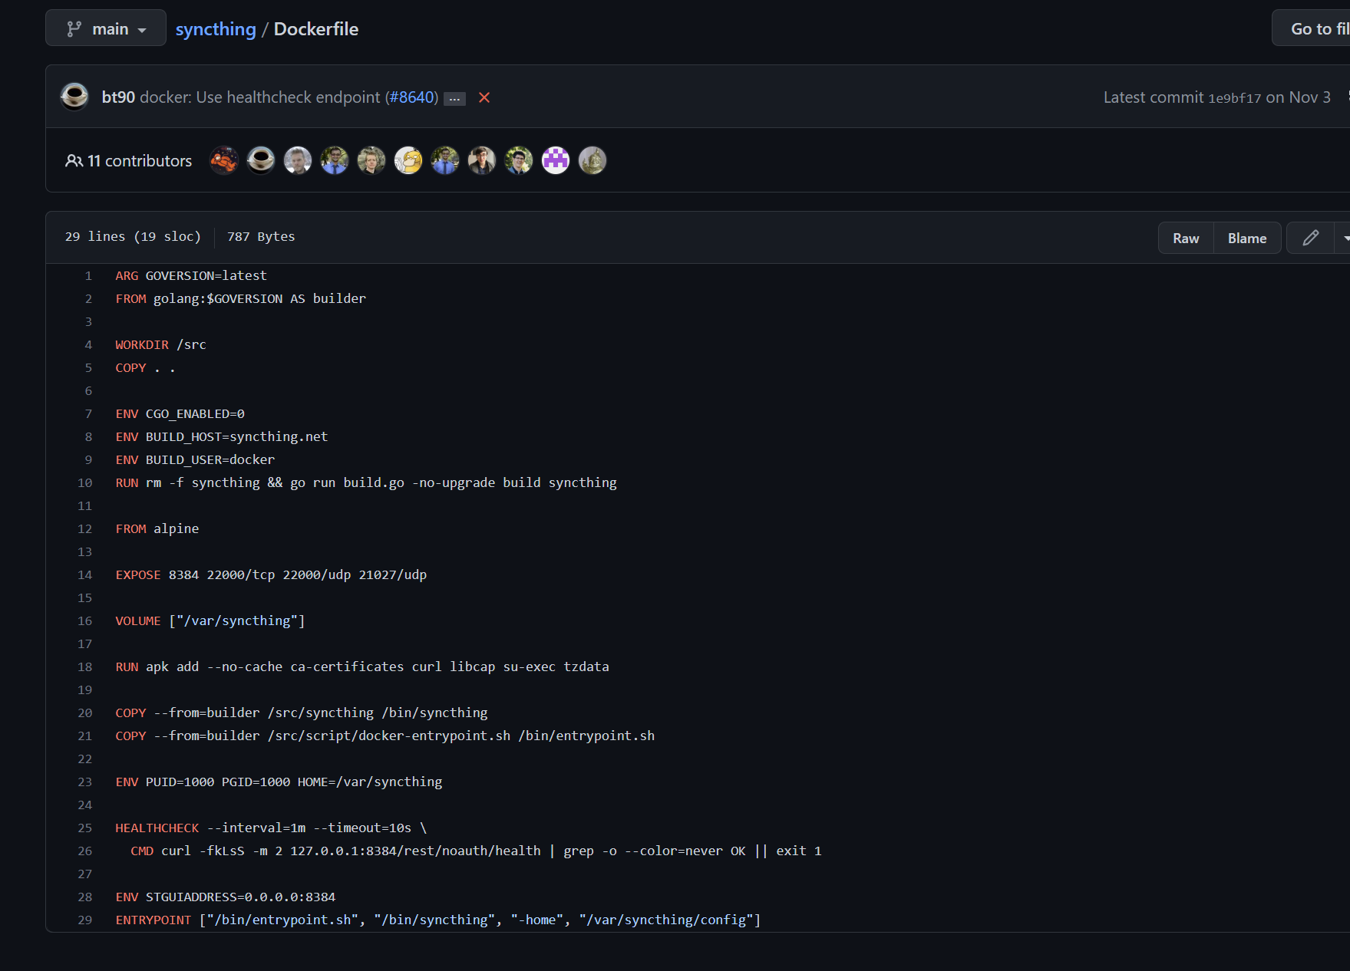Click the git branch icon in main button

pyautogui.click(x=74, y=28)
